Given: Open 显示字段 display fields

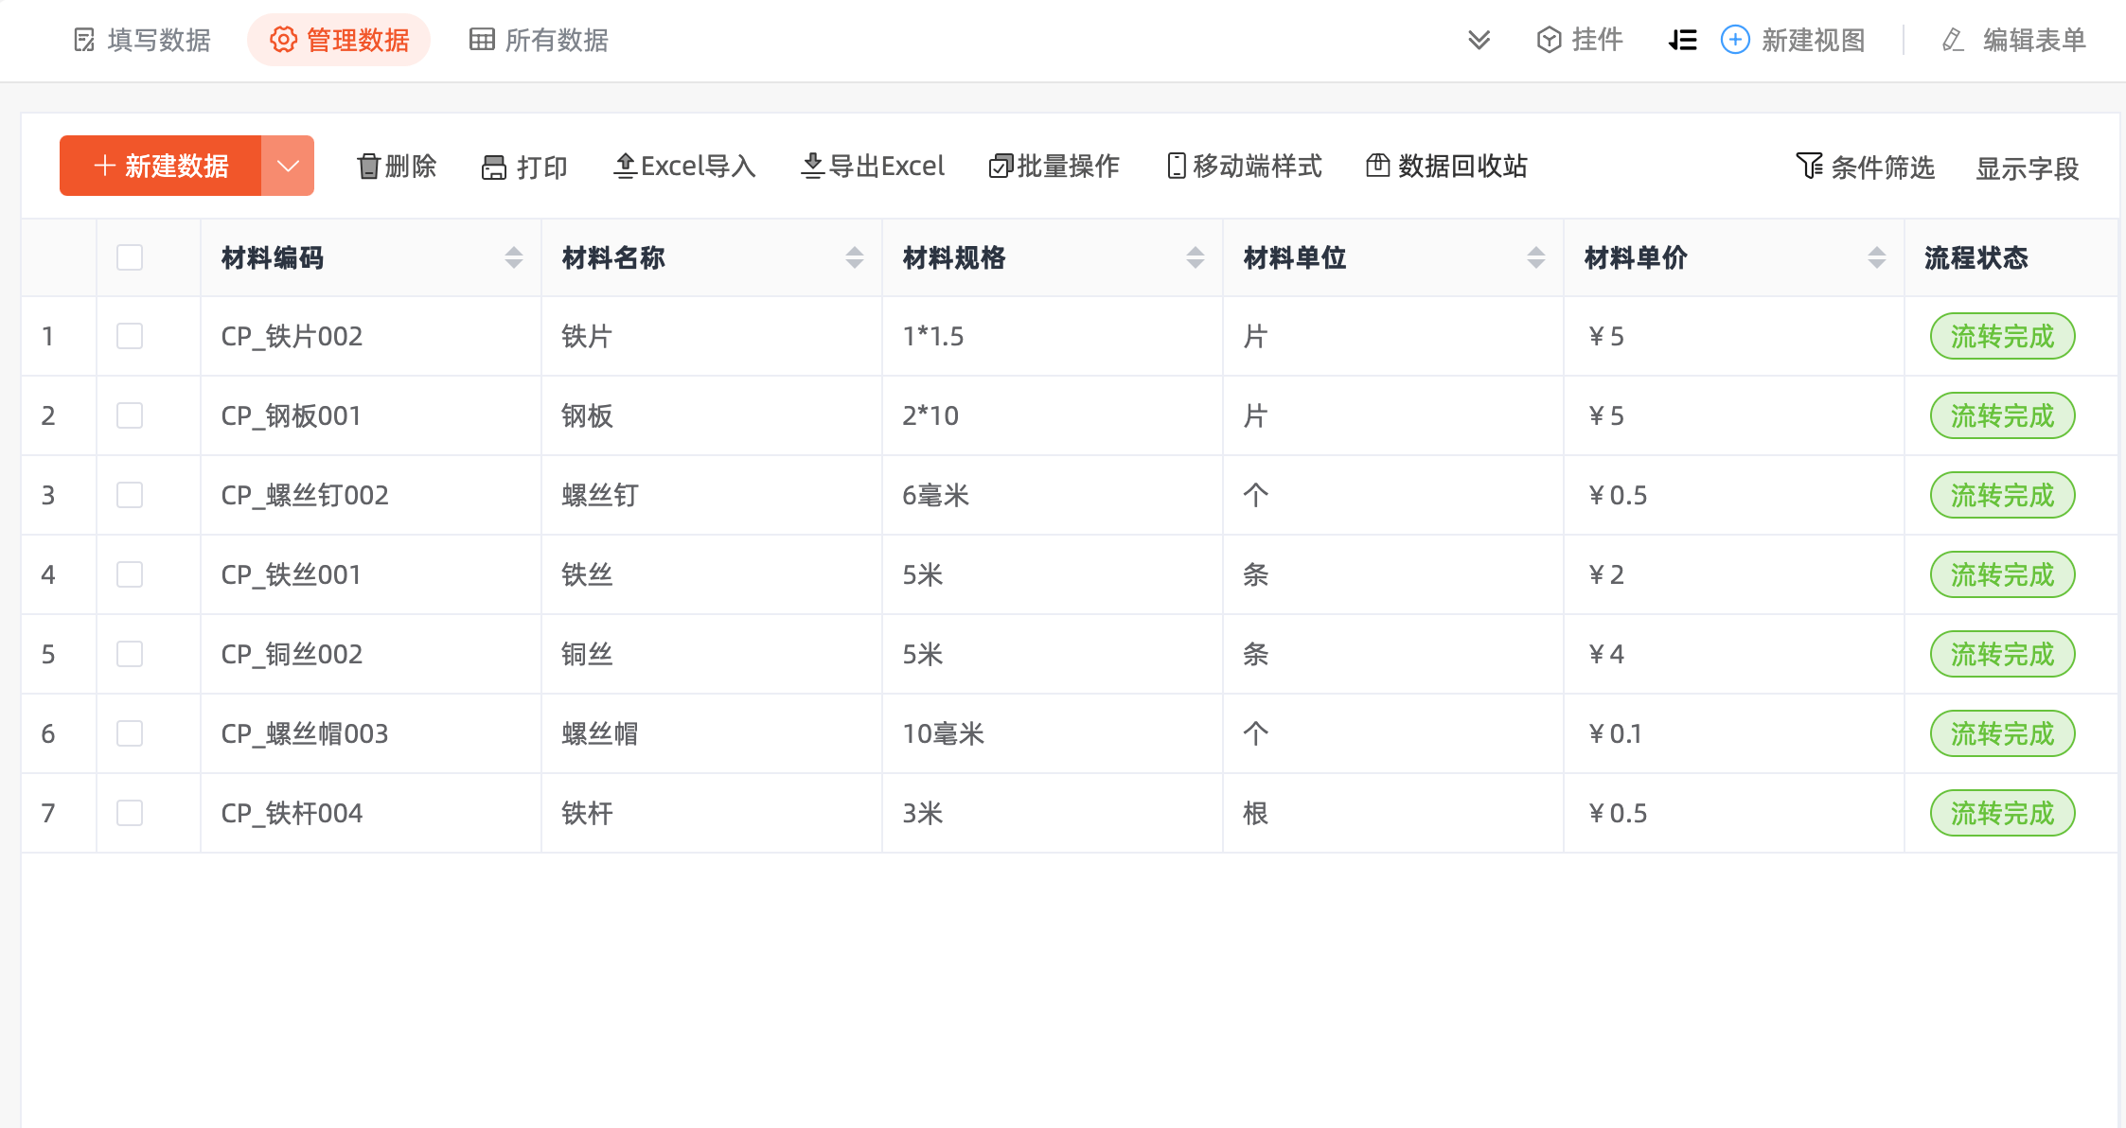Looking at the screenshot, I should coord(2027,167).
